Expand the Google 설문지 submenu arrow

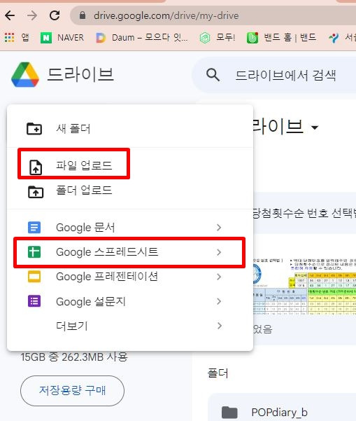click(x=219, y=301)
